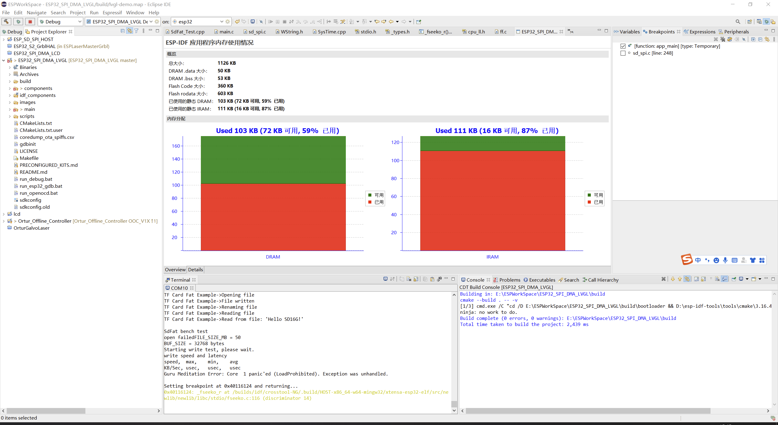This screenshot has height=425, width=778.
Task: Uncheck the app_main temporary breakpoint
Action: point(623,46)
